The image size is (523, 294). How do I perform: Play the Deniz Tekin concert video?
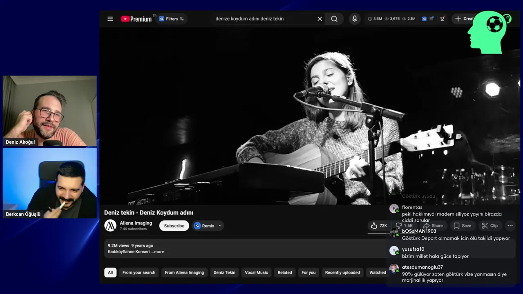click(310, 116)
